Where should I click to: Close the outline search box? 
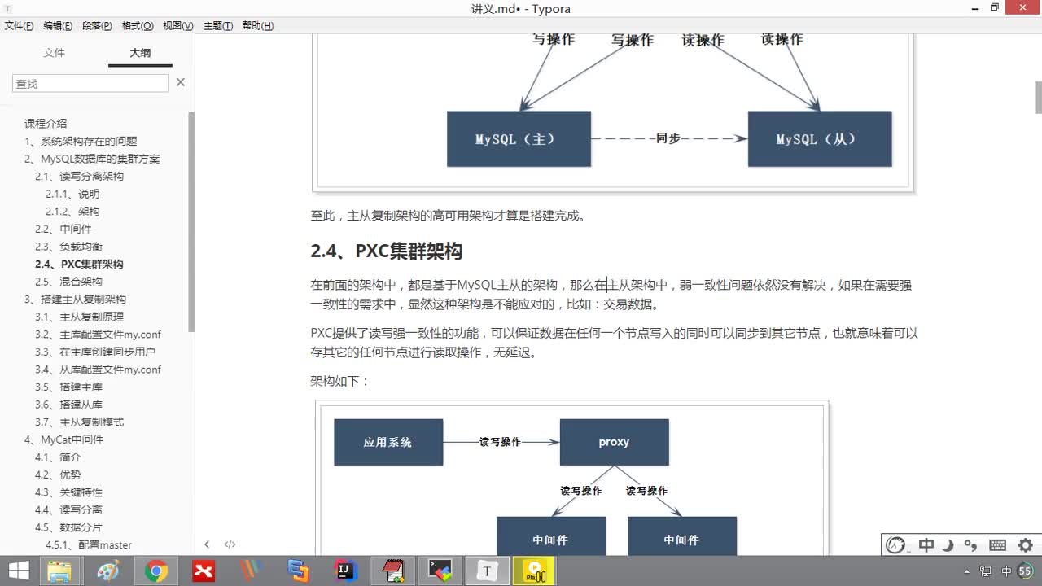(x=181, y=82)
